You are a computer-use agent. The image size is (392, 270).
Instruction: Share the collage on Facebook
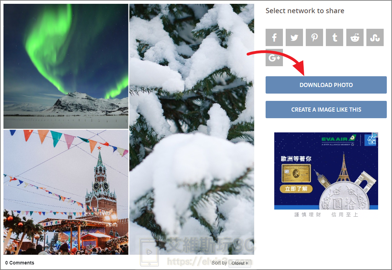point(274,37)
